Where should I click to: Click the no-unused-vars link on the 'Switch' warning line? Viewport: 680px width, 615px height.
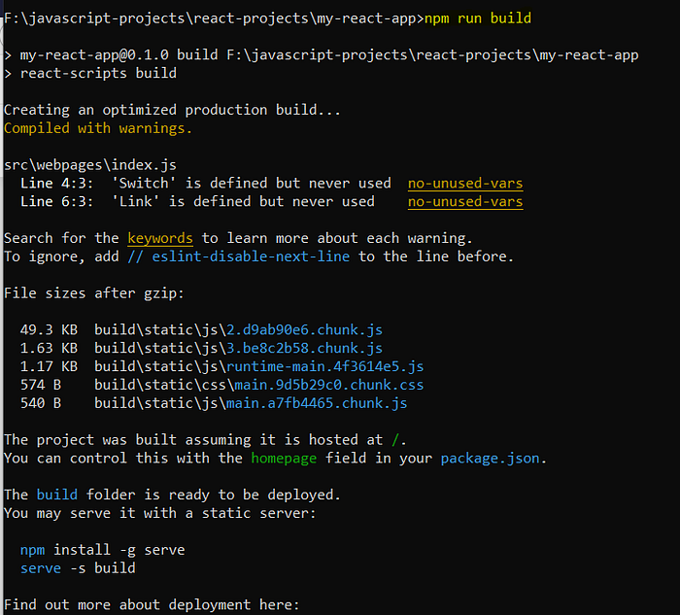coord(465,184)
